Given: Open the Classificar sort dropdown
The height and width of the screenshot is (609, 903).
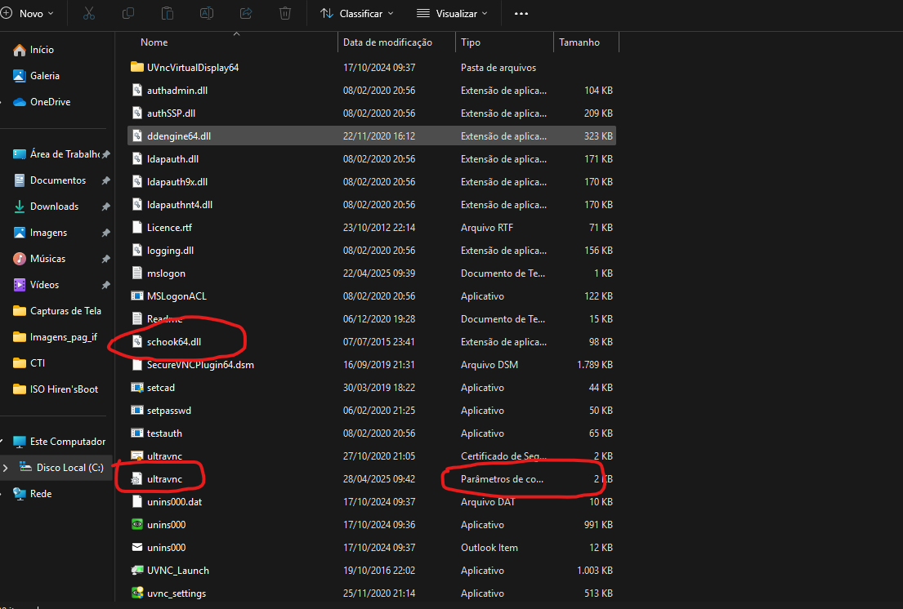Looking at the screenshot, I should (357, 13).
